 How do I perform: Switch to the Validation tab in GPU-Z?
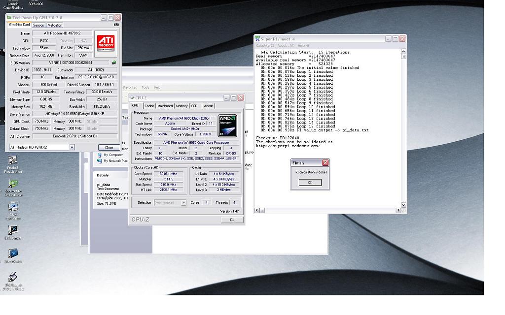point(55,25)
